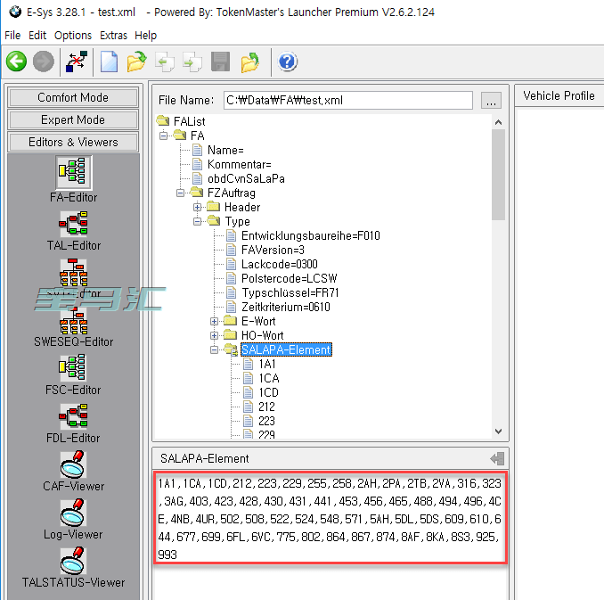Image resolution: width=604 pixels, height=600 pixels.
Task: Open the Options menu
Action: click(x=72, y=36)
